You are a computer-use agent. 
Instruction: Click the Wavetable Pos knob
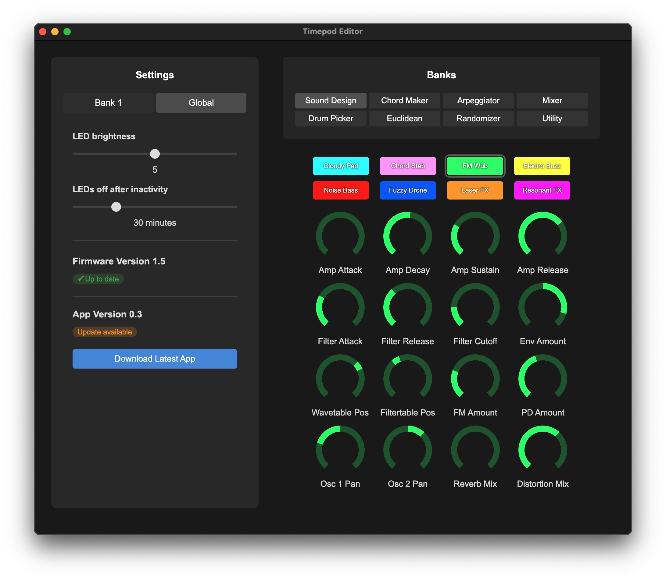pyautogui.click(x=340, y=378)
